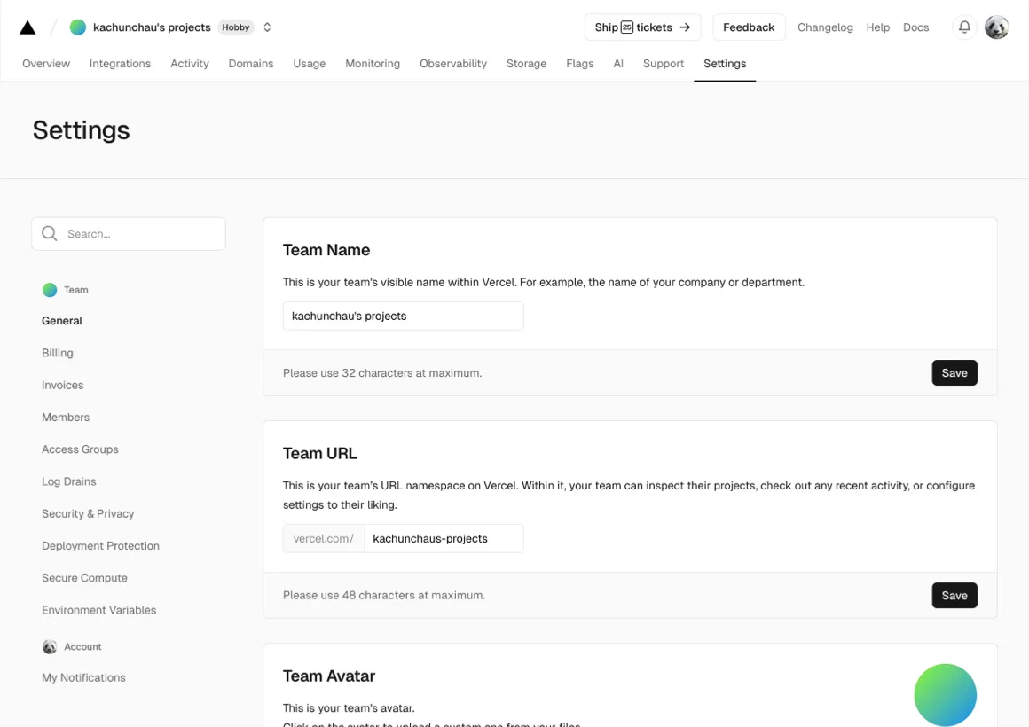Open Secure Compute settings
Viewport: 1029px width, 727px height.
84,578
